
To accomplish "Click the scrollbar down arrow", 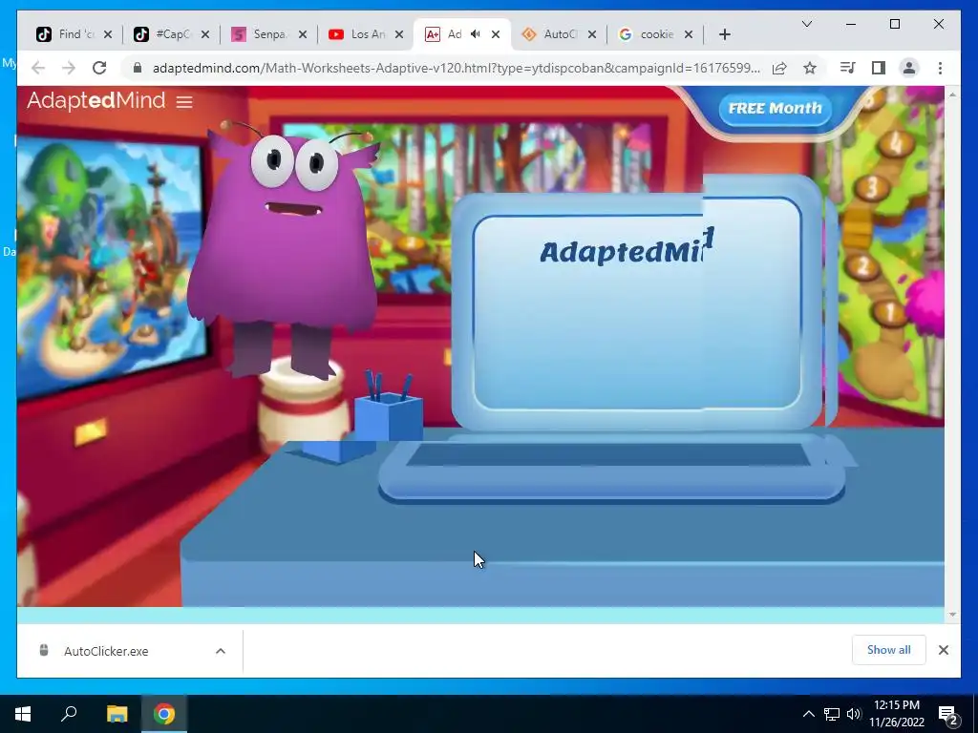I will click(952, 615).
